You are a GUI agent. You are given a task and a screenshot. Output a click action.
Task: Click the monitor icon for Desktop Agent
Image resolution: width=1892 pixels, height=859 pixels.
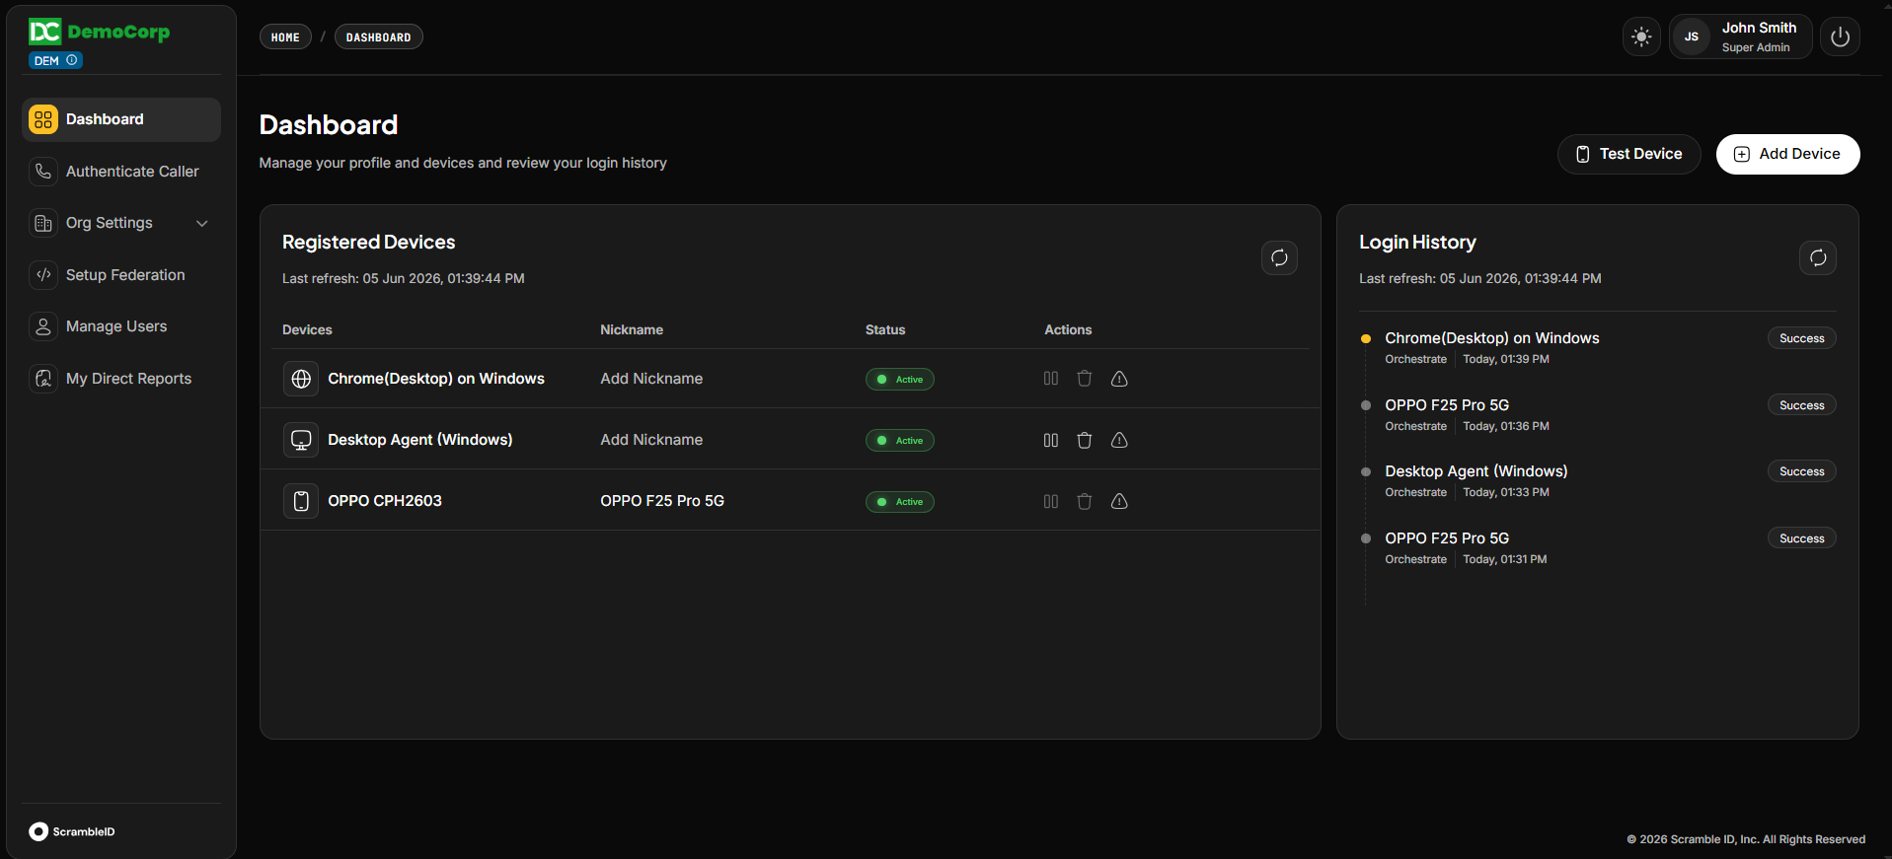tap(301, 440)
